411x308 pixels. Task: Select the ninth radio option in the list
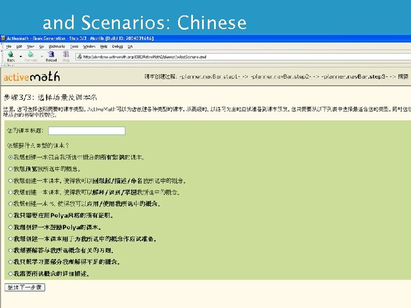click(x=10, y=250)
